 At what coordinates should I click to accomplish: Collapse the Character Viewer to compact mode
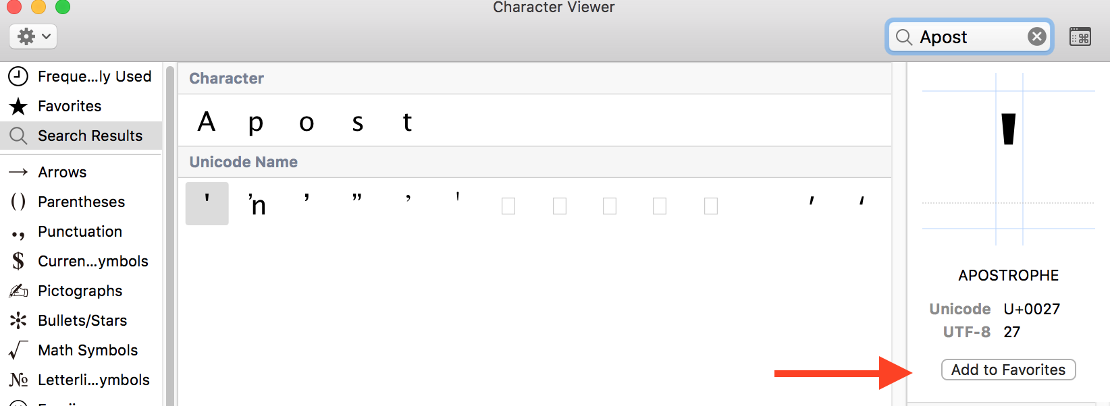coord(1080,36)
